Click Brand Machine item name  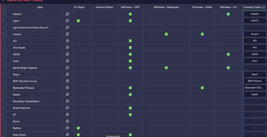pyautogui.click(x=21, y=108)
